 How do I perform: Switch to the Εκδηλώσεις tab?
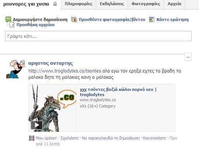(112, 4)
